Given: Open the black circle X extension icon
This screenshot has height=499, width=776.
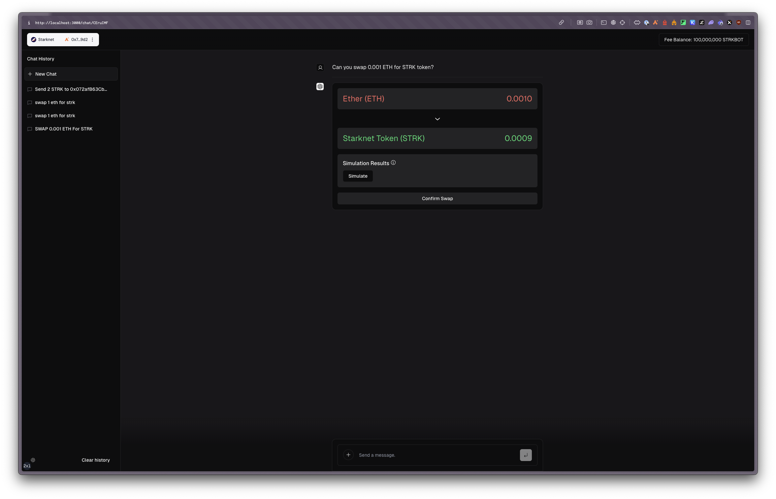Looking at the screenshot, I should click(729, 22).
